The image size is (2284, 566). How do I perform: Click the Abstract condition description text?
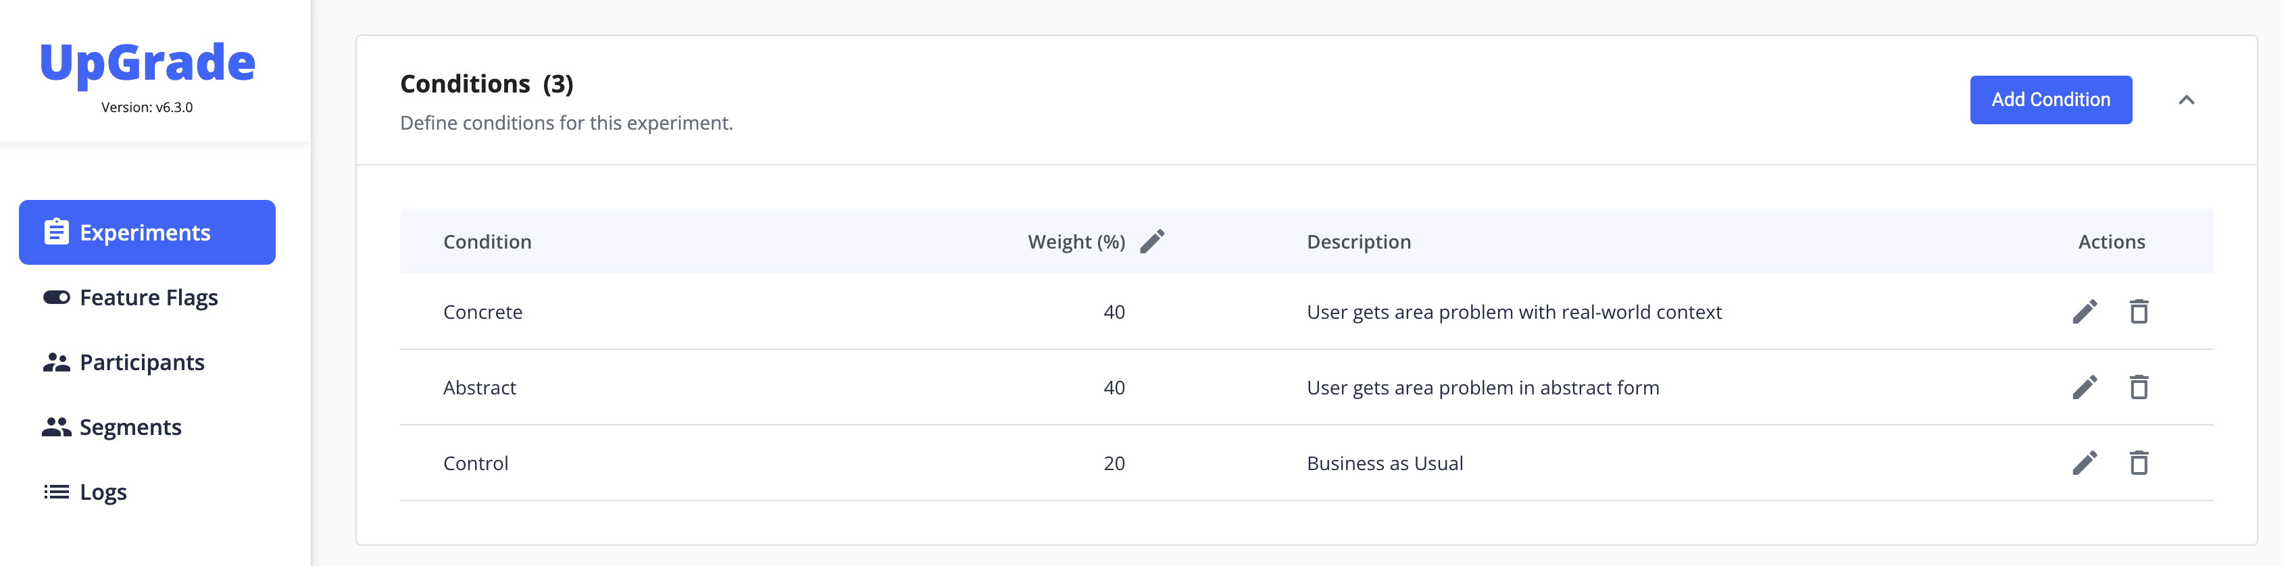1483,387
